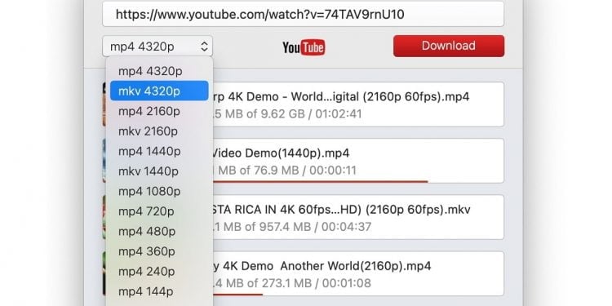
Task: Click the thumbnail of the 9.62 GB download
Action: click(x=104, y=104)
